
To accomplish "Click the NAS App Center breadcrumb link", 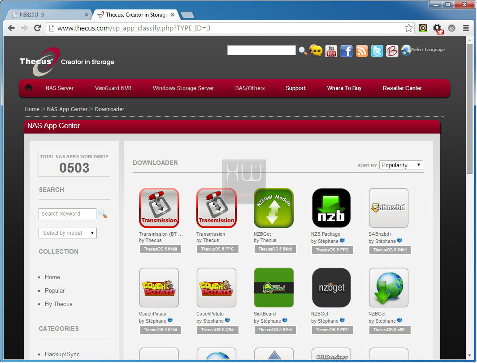I will tap(67, 109).
